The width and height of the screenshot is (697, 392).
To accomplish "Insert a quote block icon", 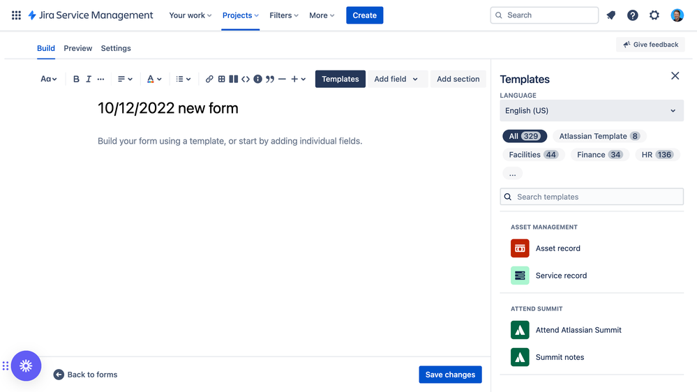I will (270, 79).
